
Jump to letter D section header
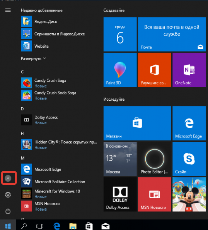pyautogui.click(x=22, y=109)
